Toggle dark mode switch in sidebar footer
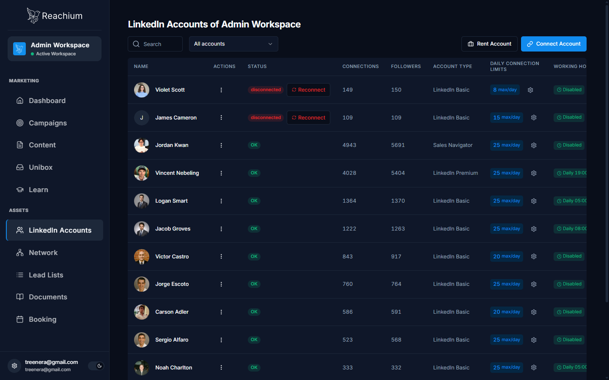Image resolution: width=609 pixels, height=380 pixels. tap(96, 366)
